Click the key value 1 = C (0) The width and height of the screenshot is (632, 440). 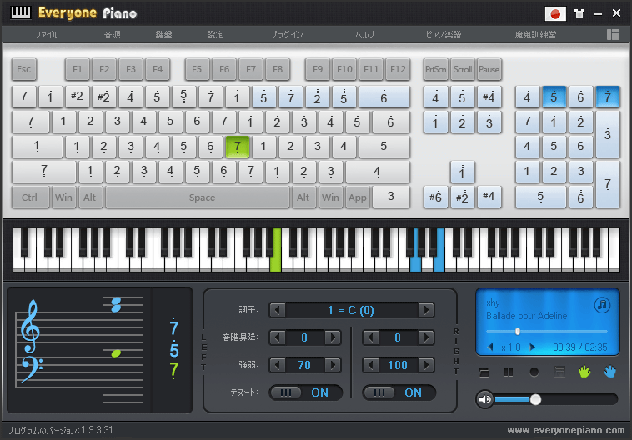coord(351,310)
